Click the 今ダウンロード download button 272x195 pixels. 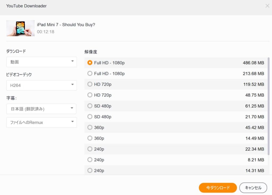pyautogui.click(x=218, y=188)
